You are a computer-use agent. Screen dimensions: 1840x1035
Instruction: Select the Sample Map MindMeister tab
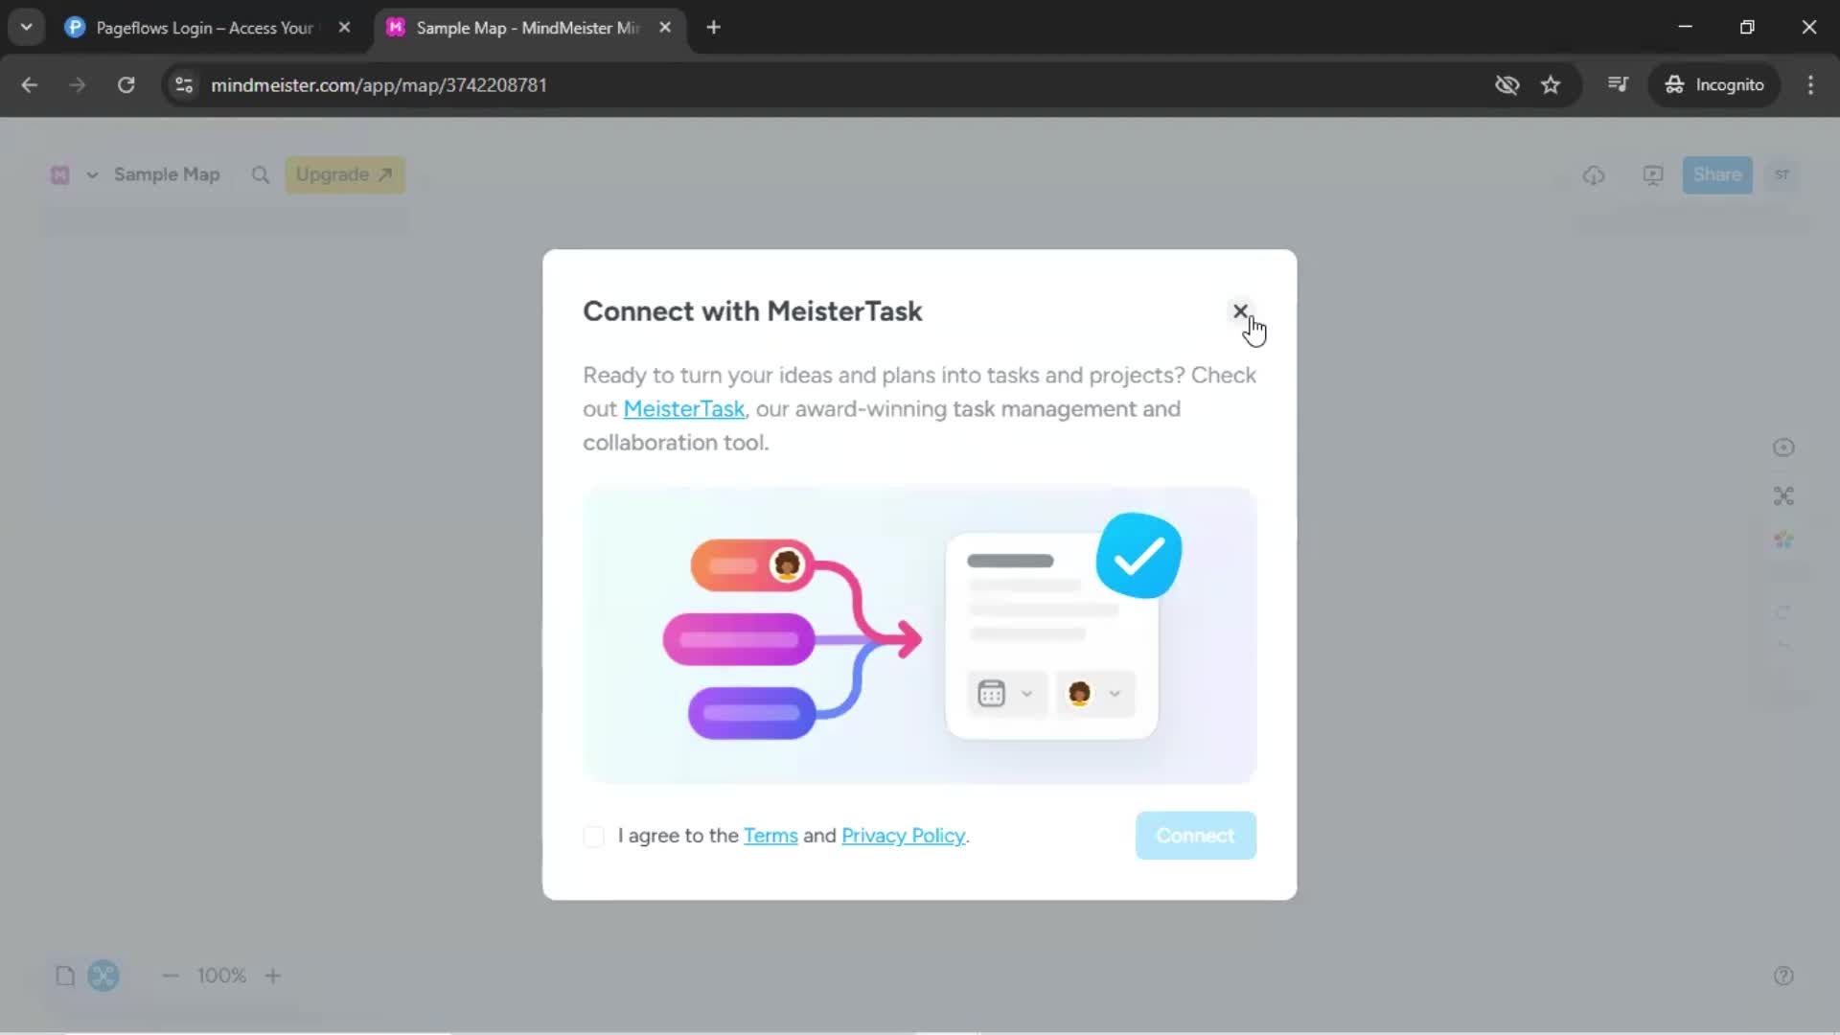(x=527, y=28)
